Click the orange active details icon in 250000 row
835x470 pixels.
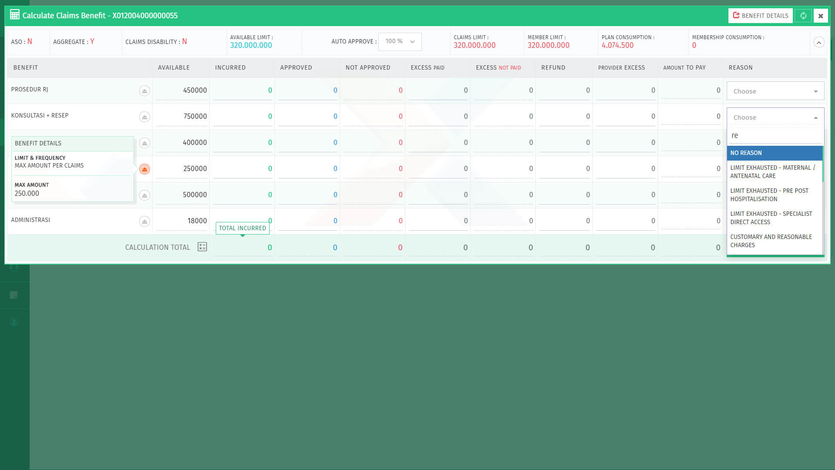[144, 169]
